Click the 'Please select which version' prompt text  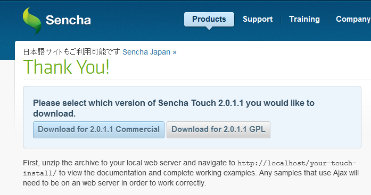click(x=174, y=108)
